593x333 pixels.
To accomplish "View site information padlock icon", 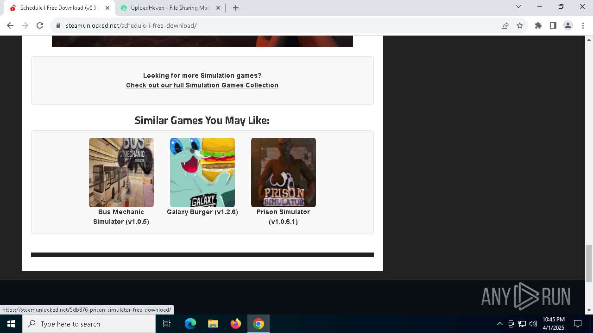I will tap(58, 25).
